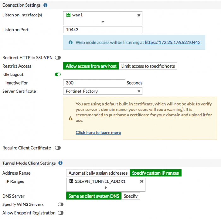Click the certificate warning triangle icon

(70, 118)
